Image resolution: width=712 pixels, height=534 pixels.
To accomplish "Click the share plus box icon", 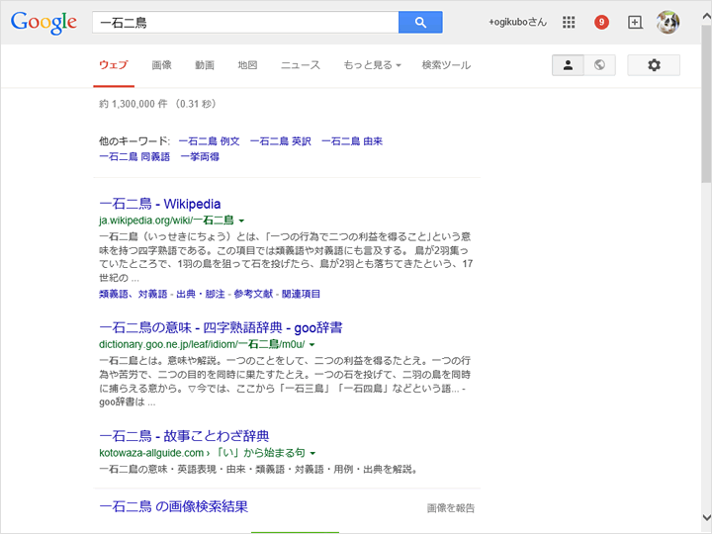I will [x=635, y=22].
